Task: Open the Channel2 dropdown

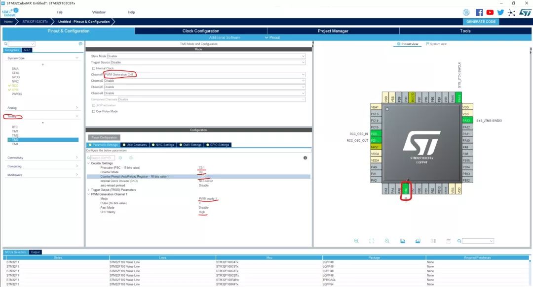Action: point(205,81)
